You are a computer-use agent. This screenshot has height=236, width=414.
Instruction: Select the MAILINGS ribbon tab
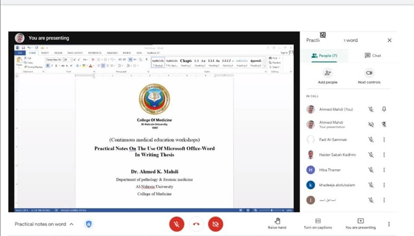112,53
